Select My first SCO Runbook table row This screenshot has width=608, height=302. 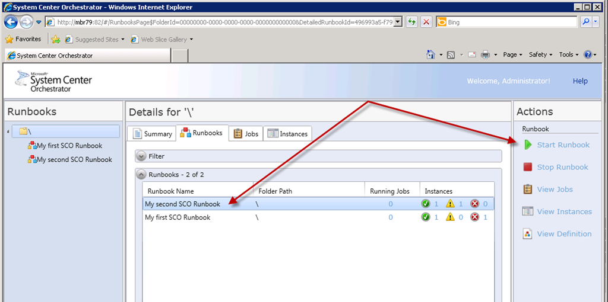pos(178,217)
